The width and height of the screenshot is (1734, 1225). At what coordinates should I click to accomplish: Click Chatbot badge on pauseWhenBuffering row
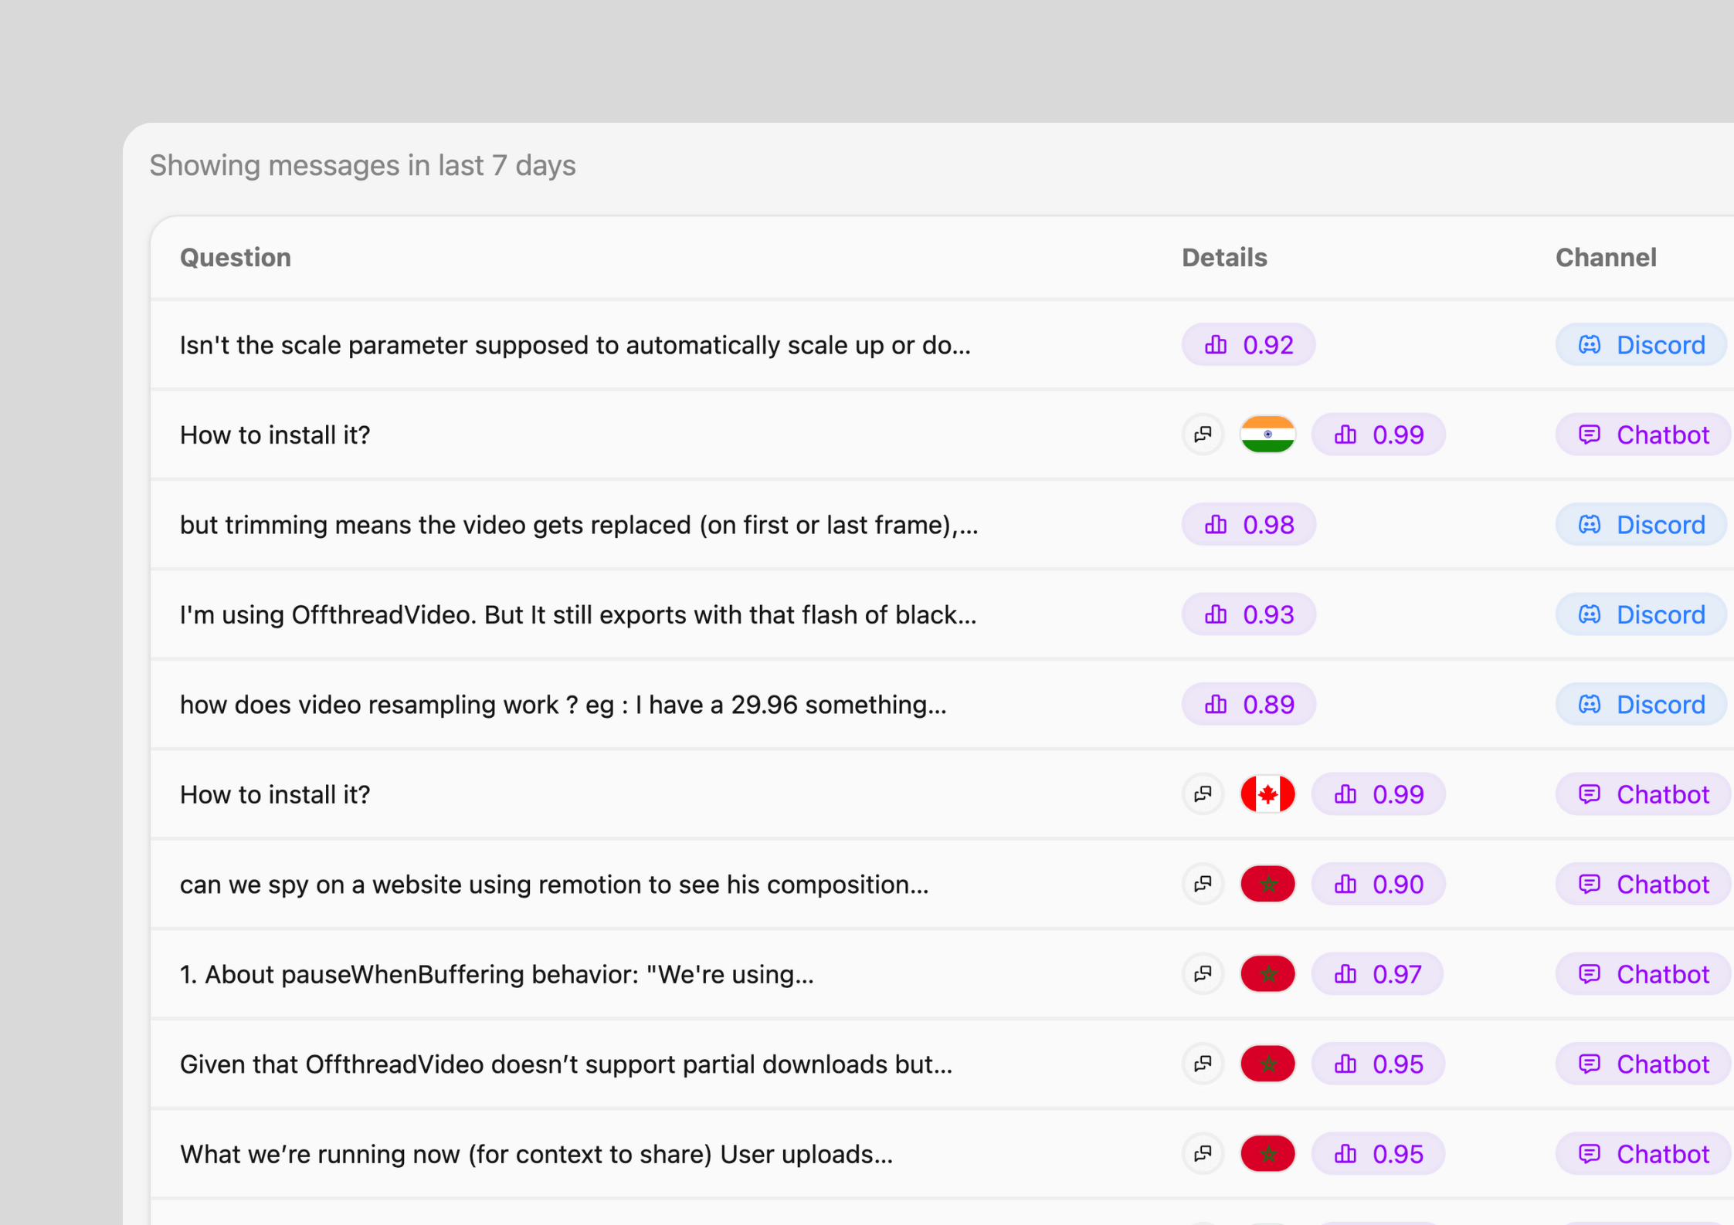coord(1643,974)
